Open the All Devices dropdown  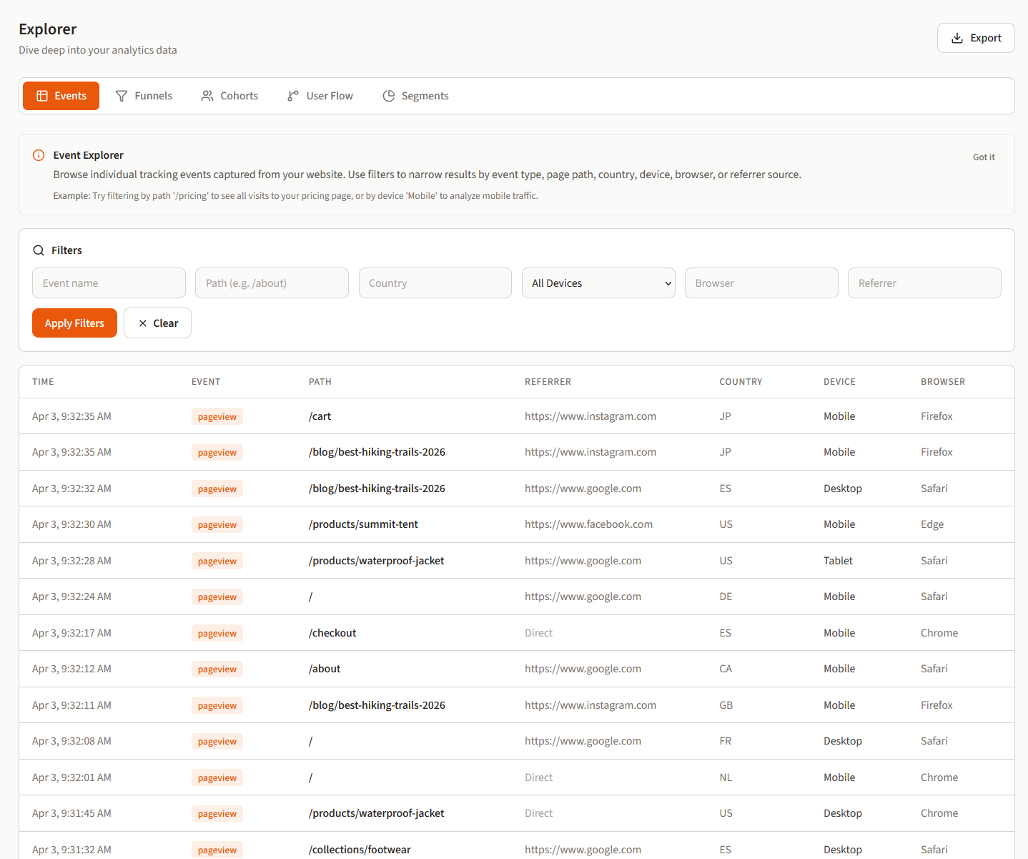598,283
